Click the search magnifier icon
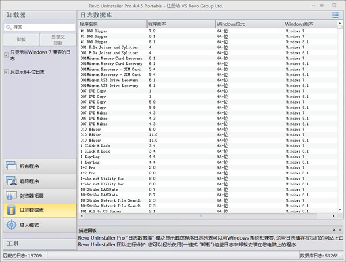Image resolution: width=346 pixels, height=262 pixels. [8, 27]
